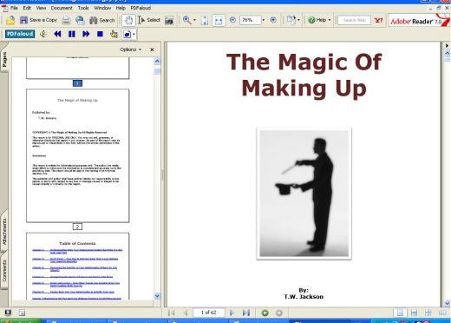Open the Edit menu
451x323 pixels.
[x=27, y=8]
